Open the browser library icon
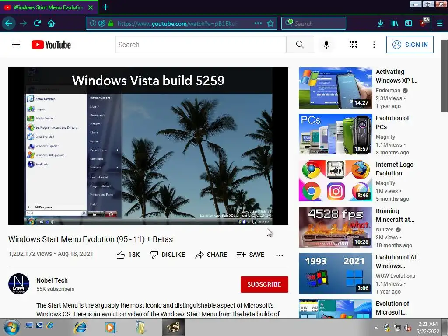This screenshot has height=336, width=448. coord(395,23)
